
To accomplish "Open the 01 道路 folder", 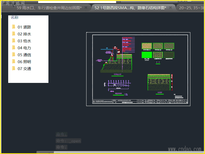I will click(24, 27).
